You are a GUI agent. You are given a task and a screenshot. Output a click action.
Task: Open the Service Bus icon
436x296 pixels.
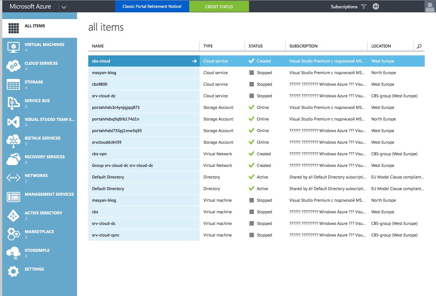coord(13,103)
